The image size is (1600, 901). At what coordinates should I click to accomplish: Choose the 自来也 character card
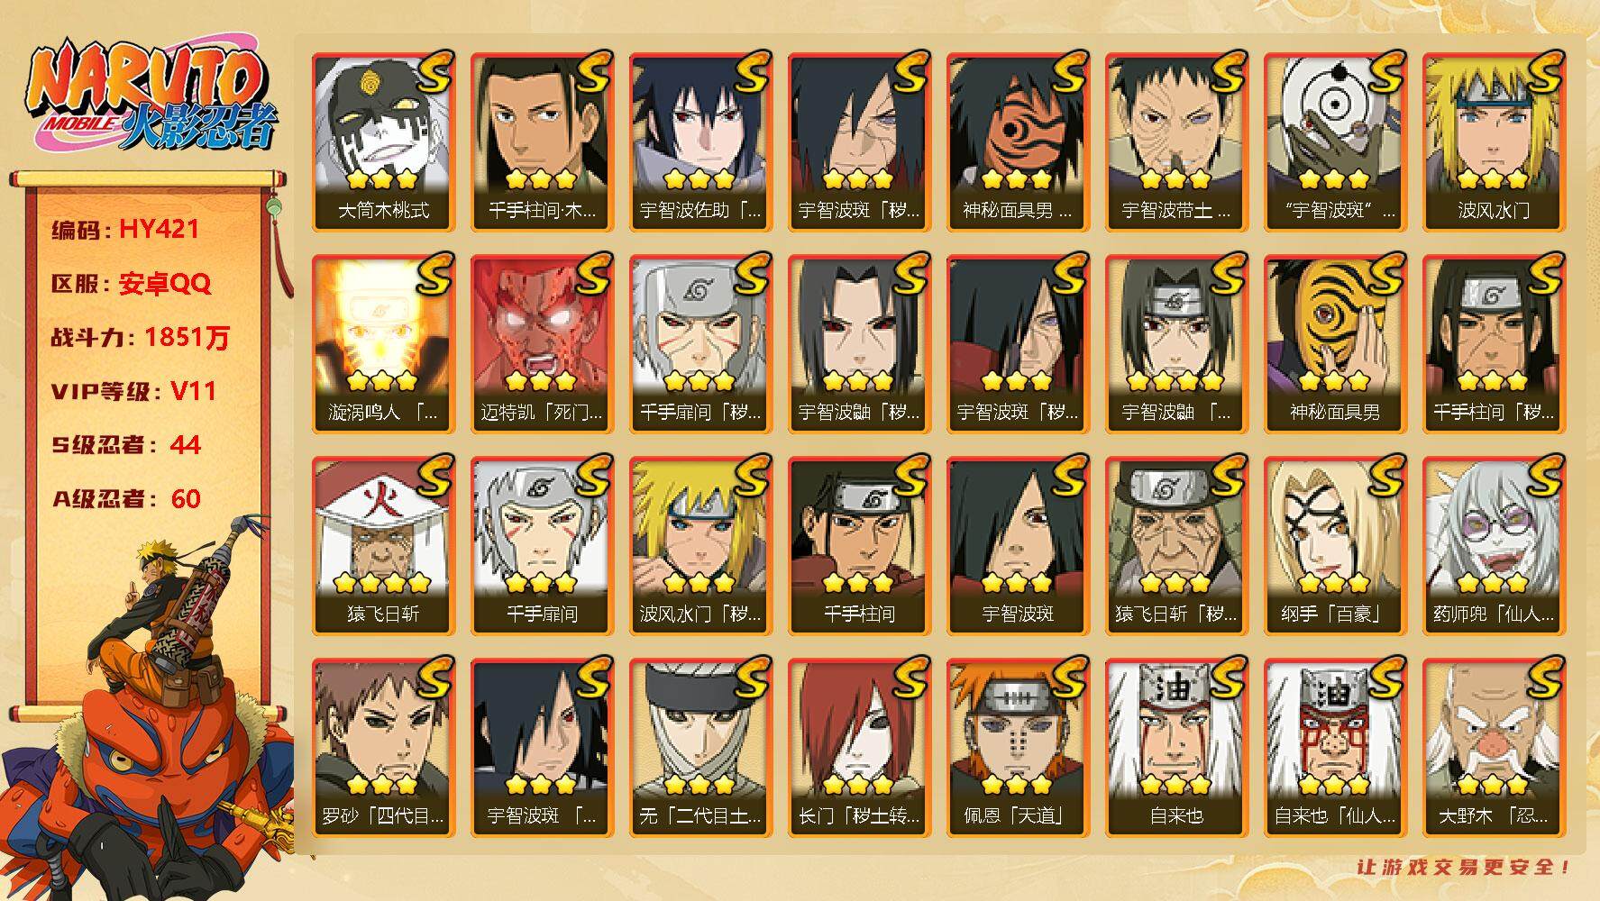1176,748
